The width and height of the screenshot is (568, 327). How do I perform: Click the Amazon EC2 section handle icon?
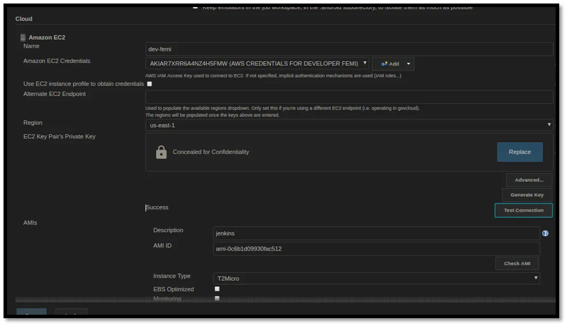tap(23, 38)
